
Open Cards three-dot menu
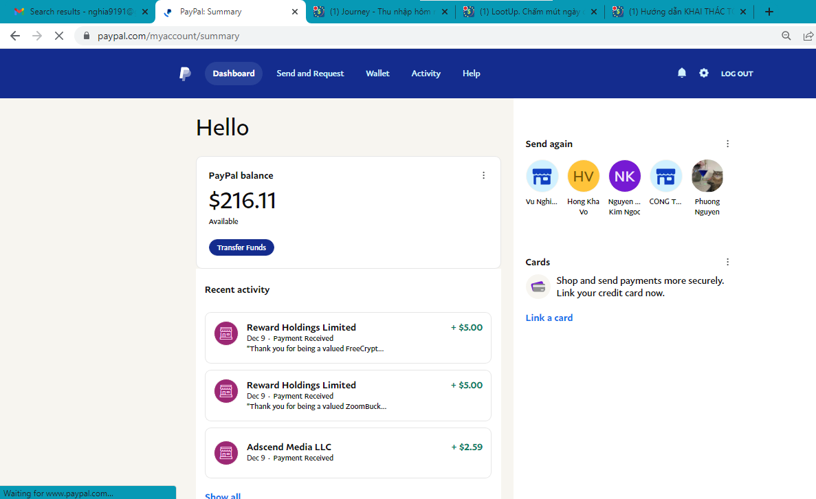click(727, 262)
